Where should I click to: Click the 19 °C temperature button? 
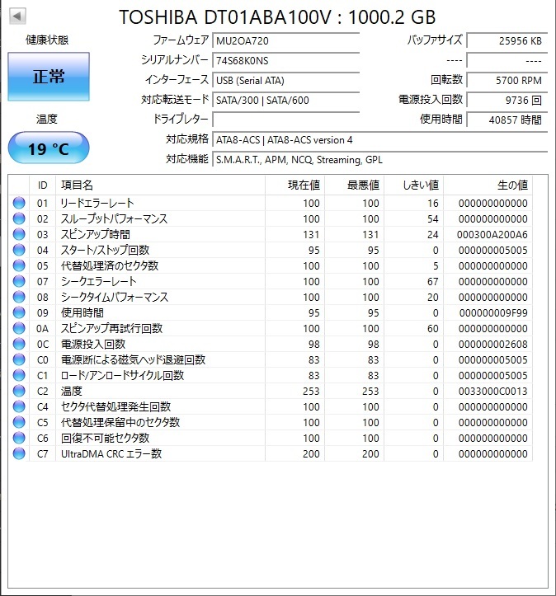click(49, 148)
